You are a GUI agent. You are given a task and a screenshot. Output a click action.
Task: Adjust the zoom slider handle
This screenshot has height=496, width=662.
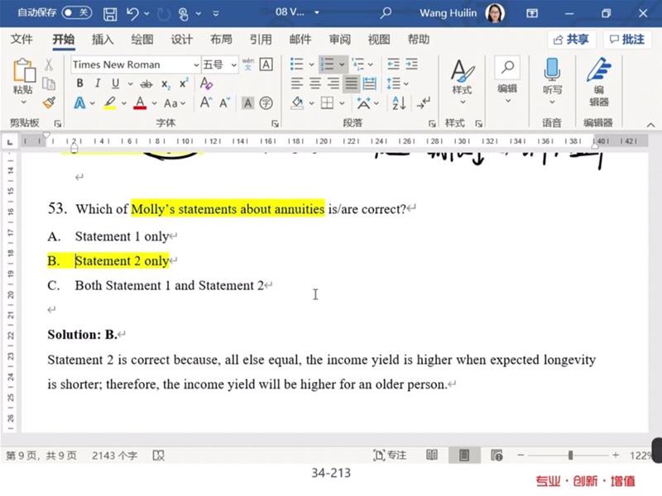coord(570,455)
